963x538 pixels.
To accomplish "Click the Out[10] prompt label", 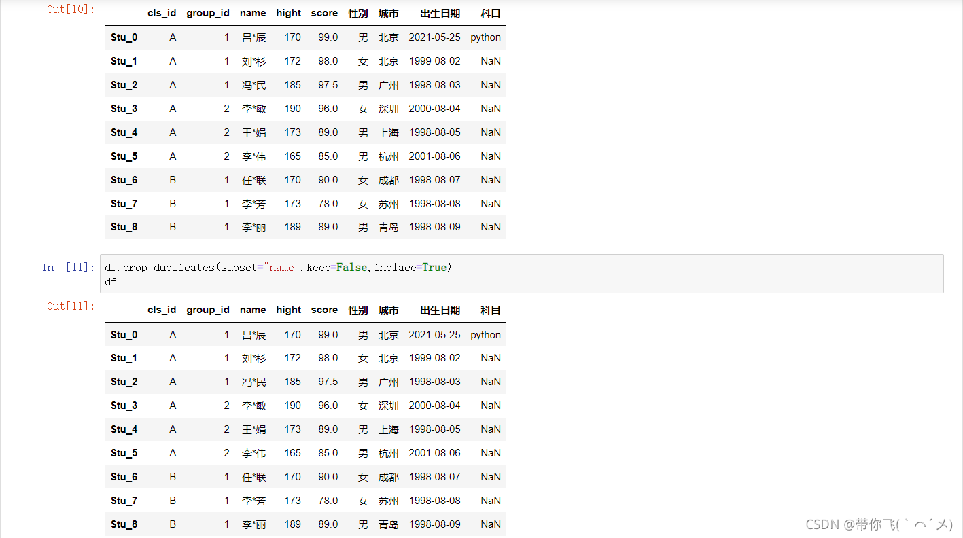I will [71, 9].
